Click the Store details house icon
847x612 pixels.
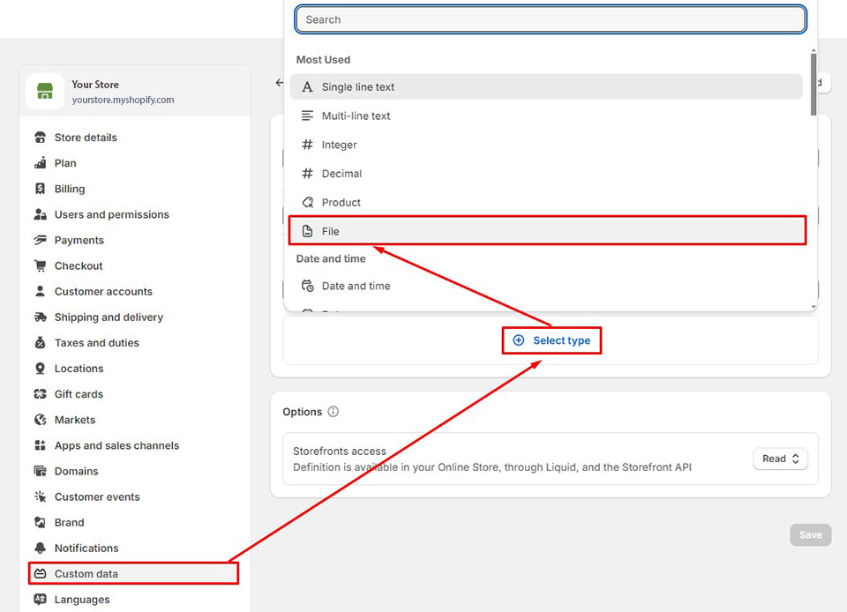(x=40, y=138)
